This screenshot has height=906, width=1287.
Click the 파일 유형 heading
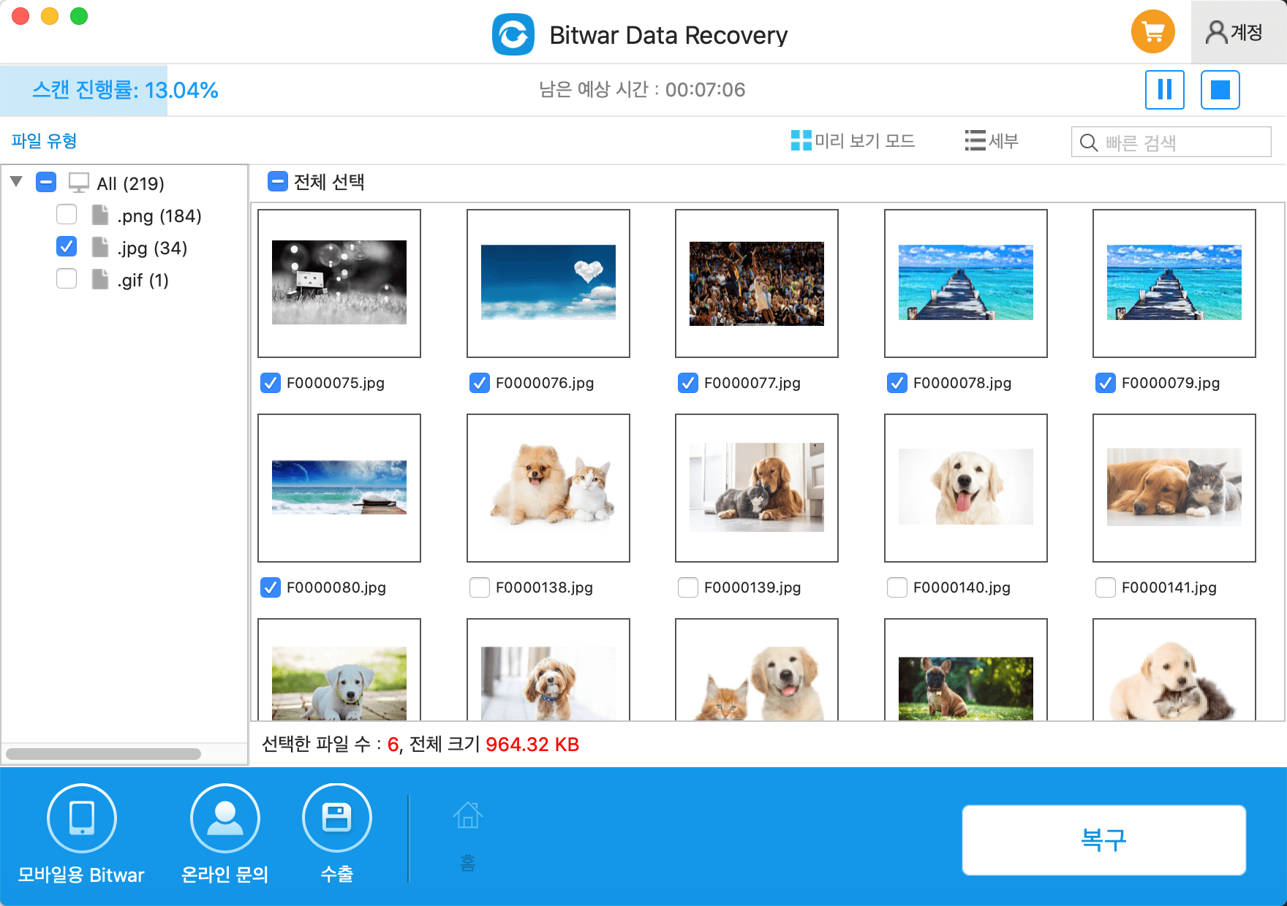click(x=45, y=140)
